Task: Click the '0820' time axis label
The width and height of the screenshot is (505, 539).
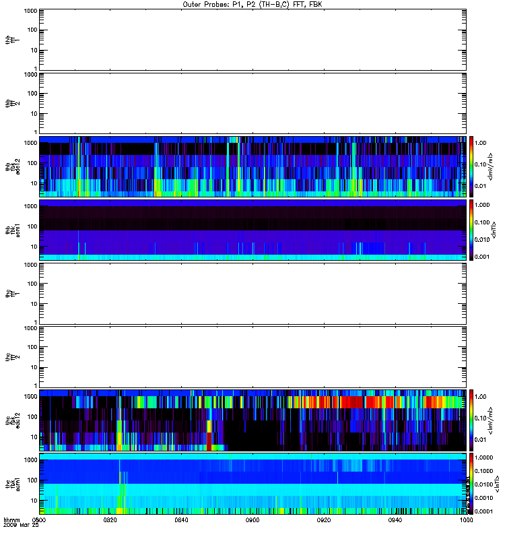Action: click(x=110, y=520)
